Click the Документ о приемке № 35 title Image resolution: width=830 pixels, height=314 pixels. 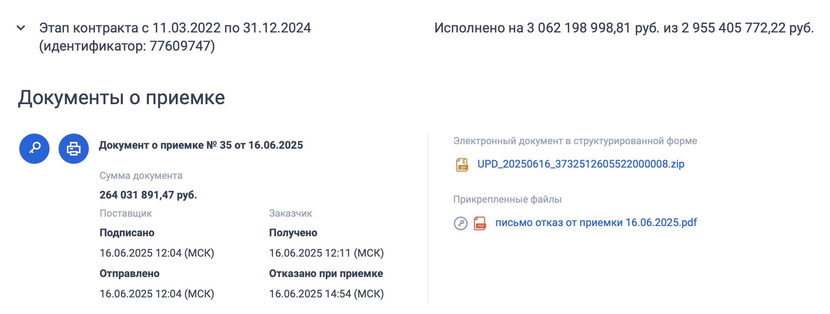201,145
